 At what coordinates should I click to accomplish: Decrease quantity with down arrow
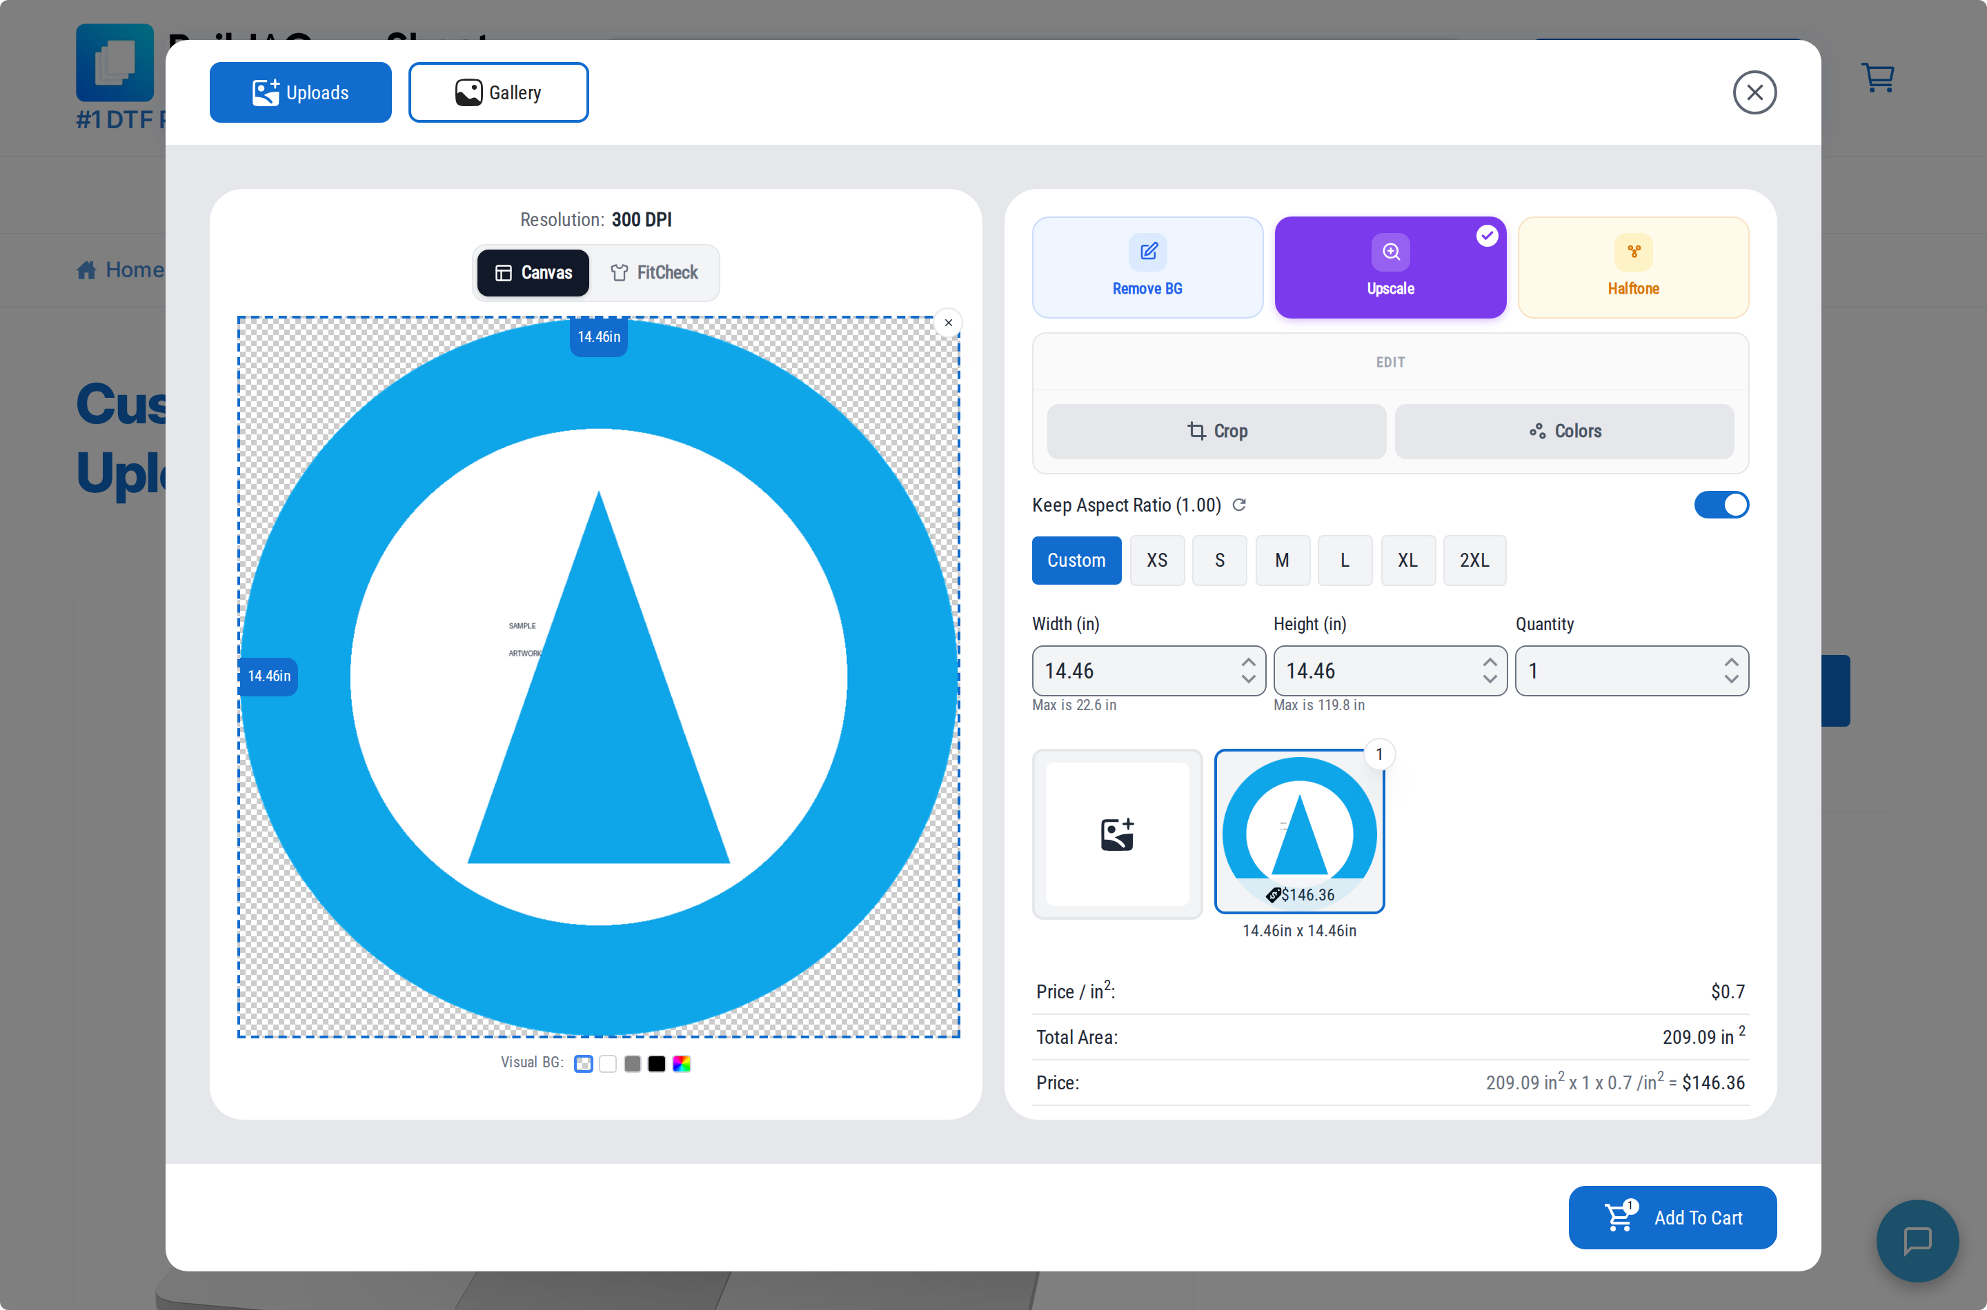(x=1731, y=679)
